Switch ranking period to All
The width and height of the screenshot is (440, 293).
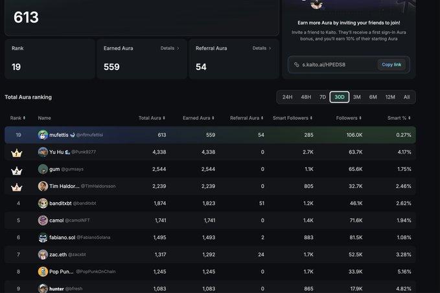tap(406, 97)
